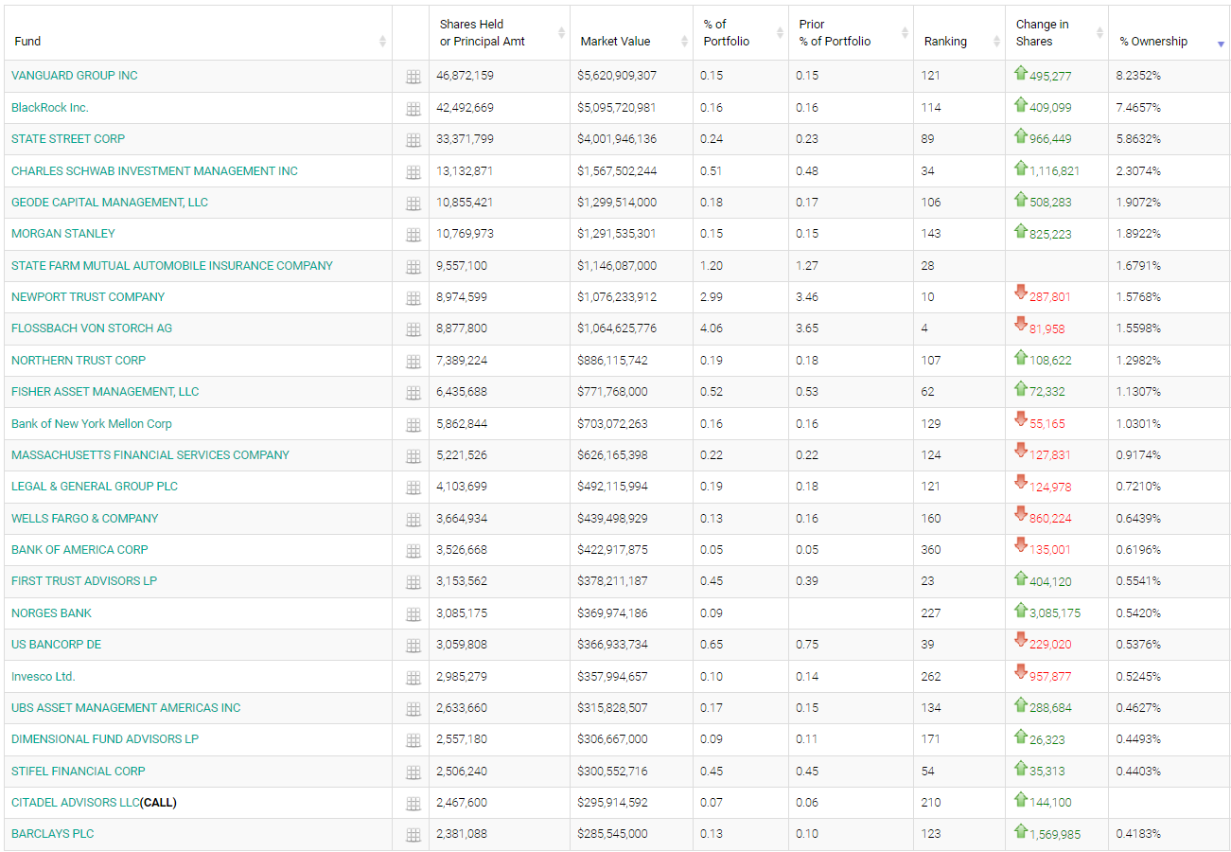Open the grid icon in the VANGUARD GROUP INC row
The height and width of the screenshot is (852, 1231).
click(413, 77)
